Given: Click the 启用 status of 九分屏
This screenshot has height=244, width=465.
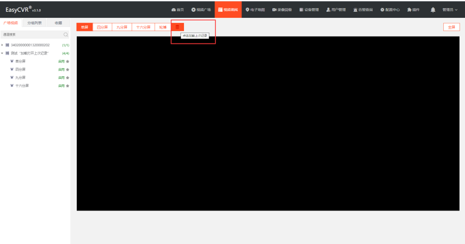Looking at the screenshot, I should [61, 78].
